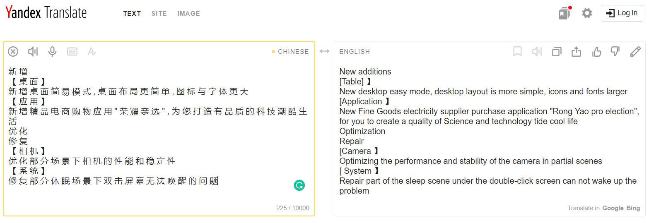Viewport: 649px width, 223px height.
Task: Bookmark this translation to favorites
Action: point(517,52)
